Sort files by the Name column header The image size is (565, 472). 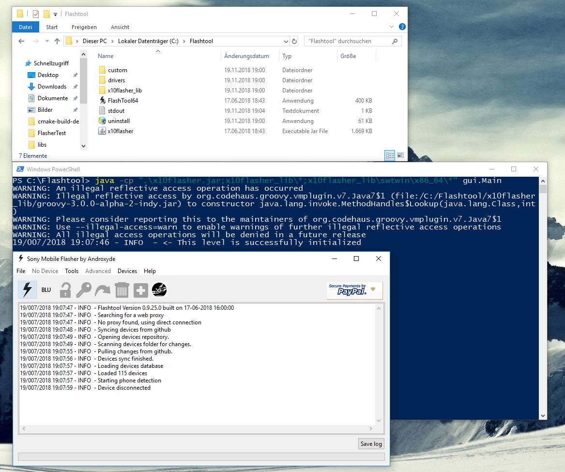[x=106, y=56]
